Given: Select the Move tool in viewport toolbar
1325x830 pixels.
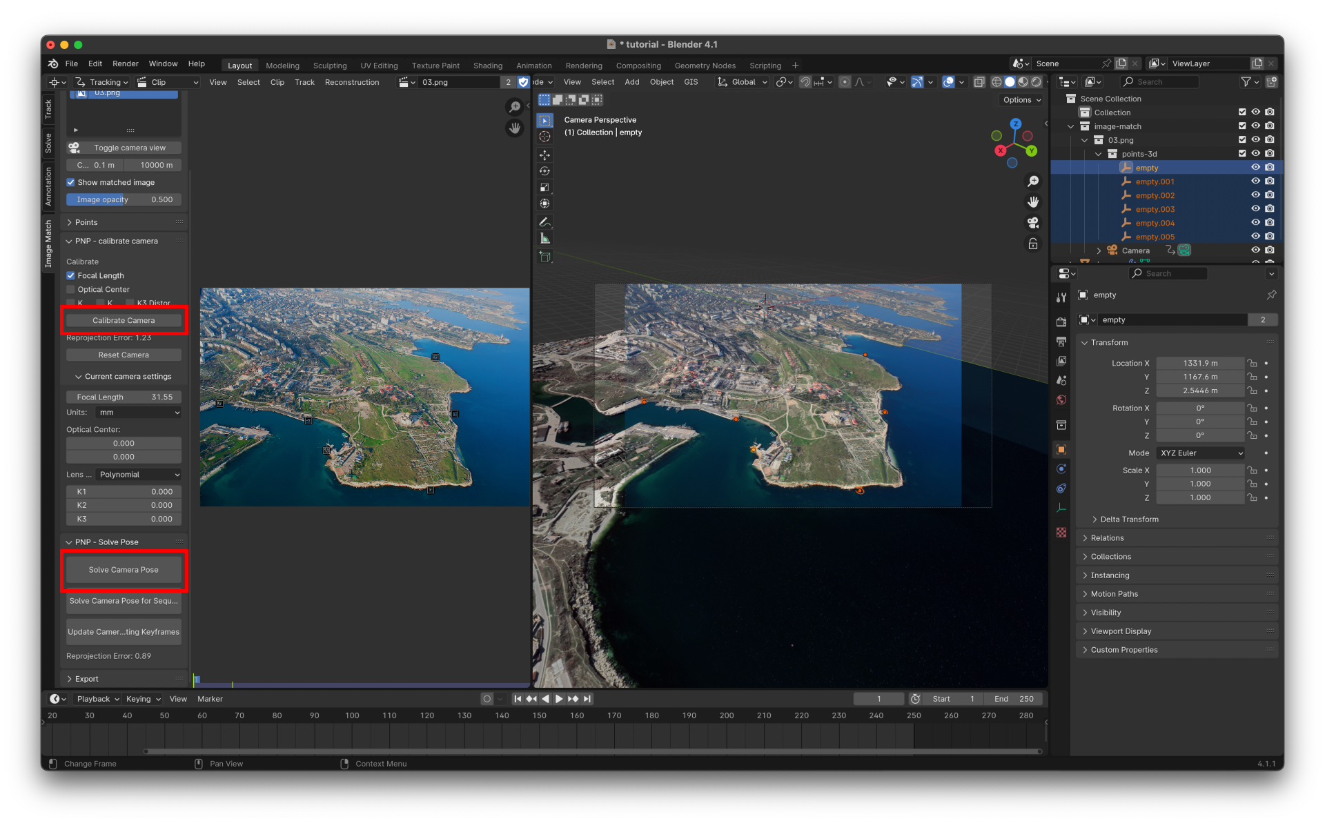Looking at the screenshot, I should coord(544,155).
